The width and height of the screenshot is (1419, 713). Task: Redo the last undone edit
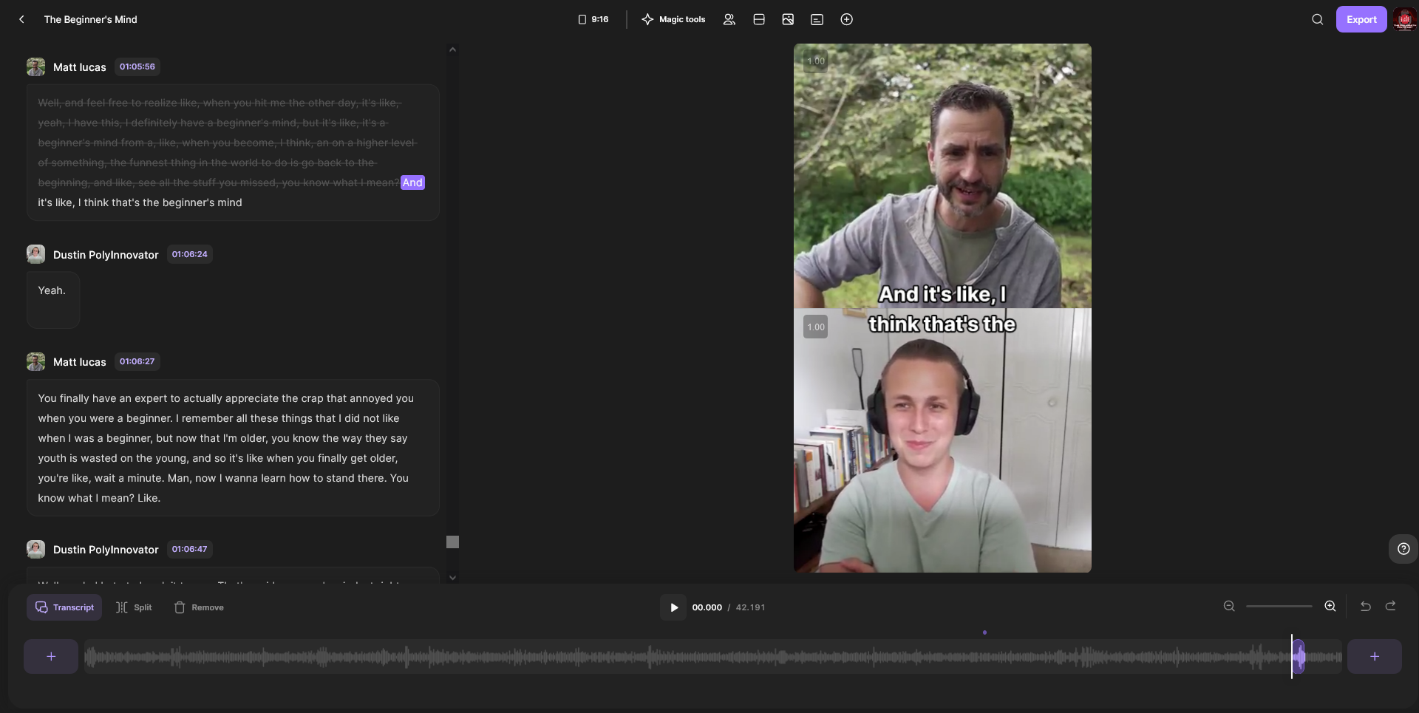pyautogui.click(x=1390, y=607)
